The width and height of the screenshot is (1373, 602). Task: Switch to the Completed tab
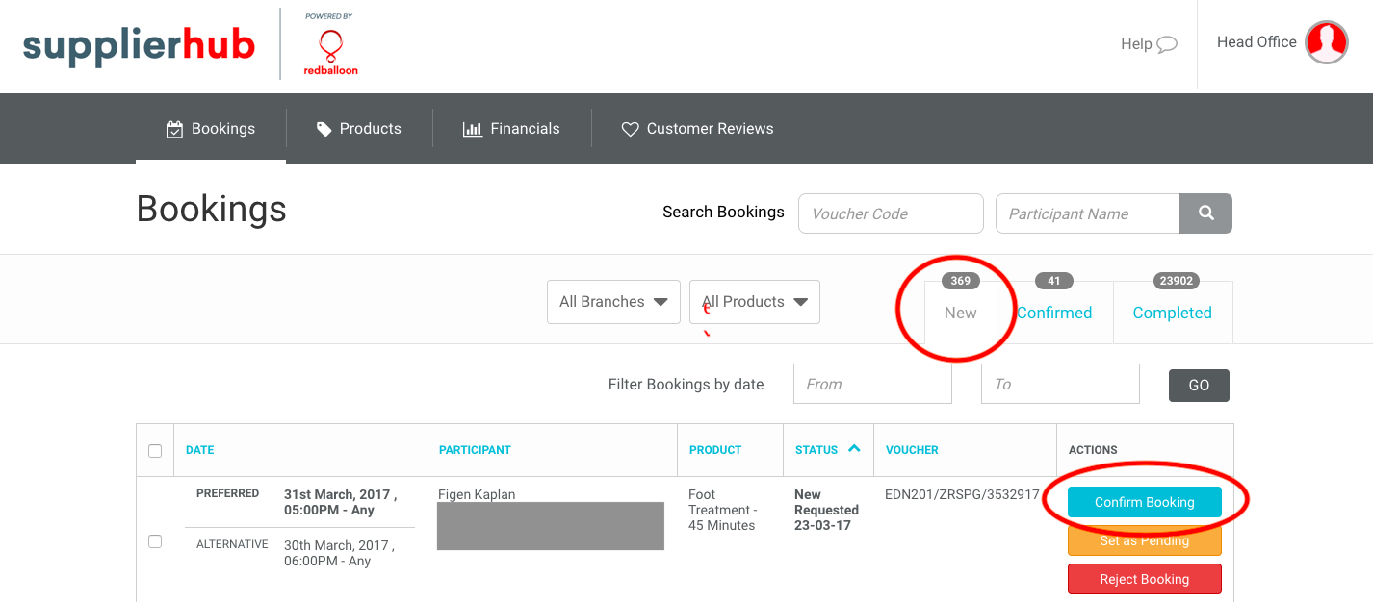[x=1172, y=313]
